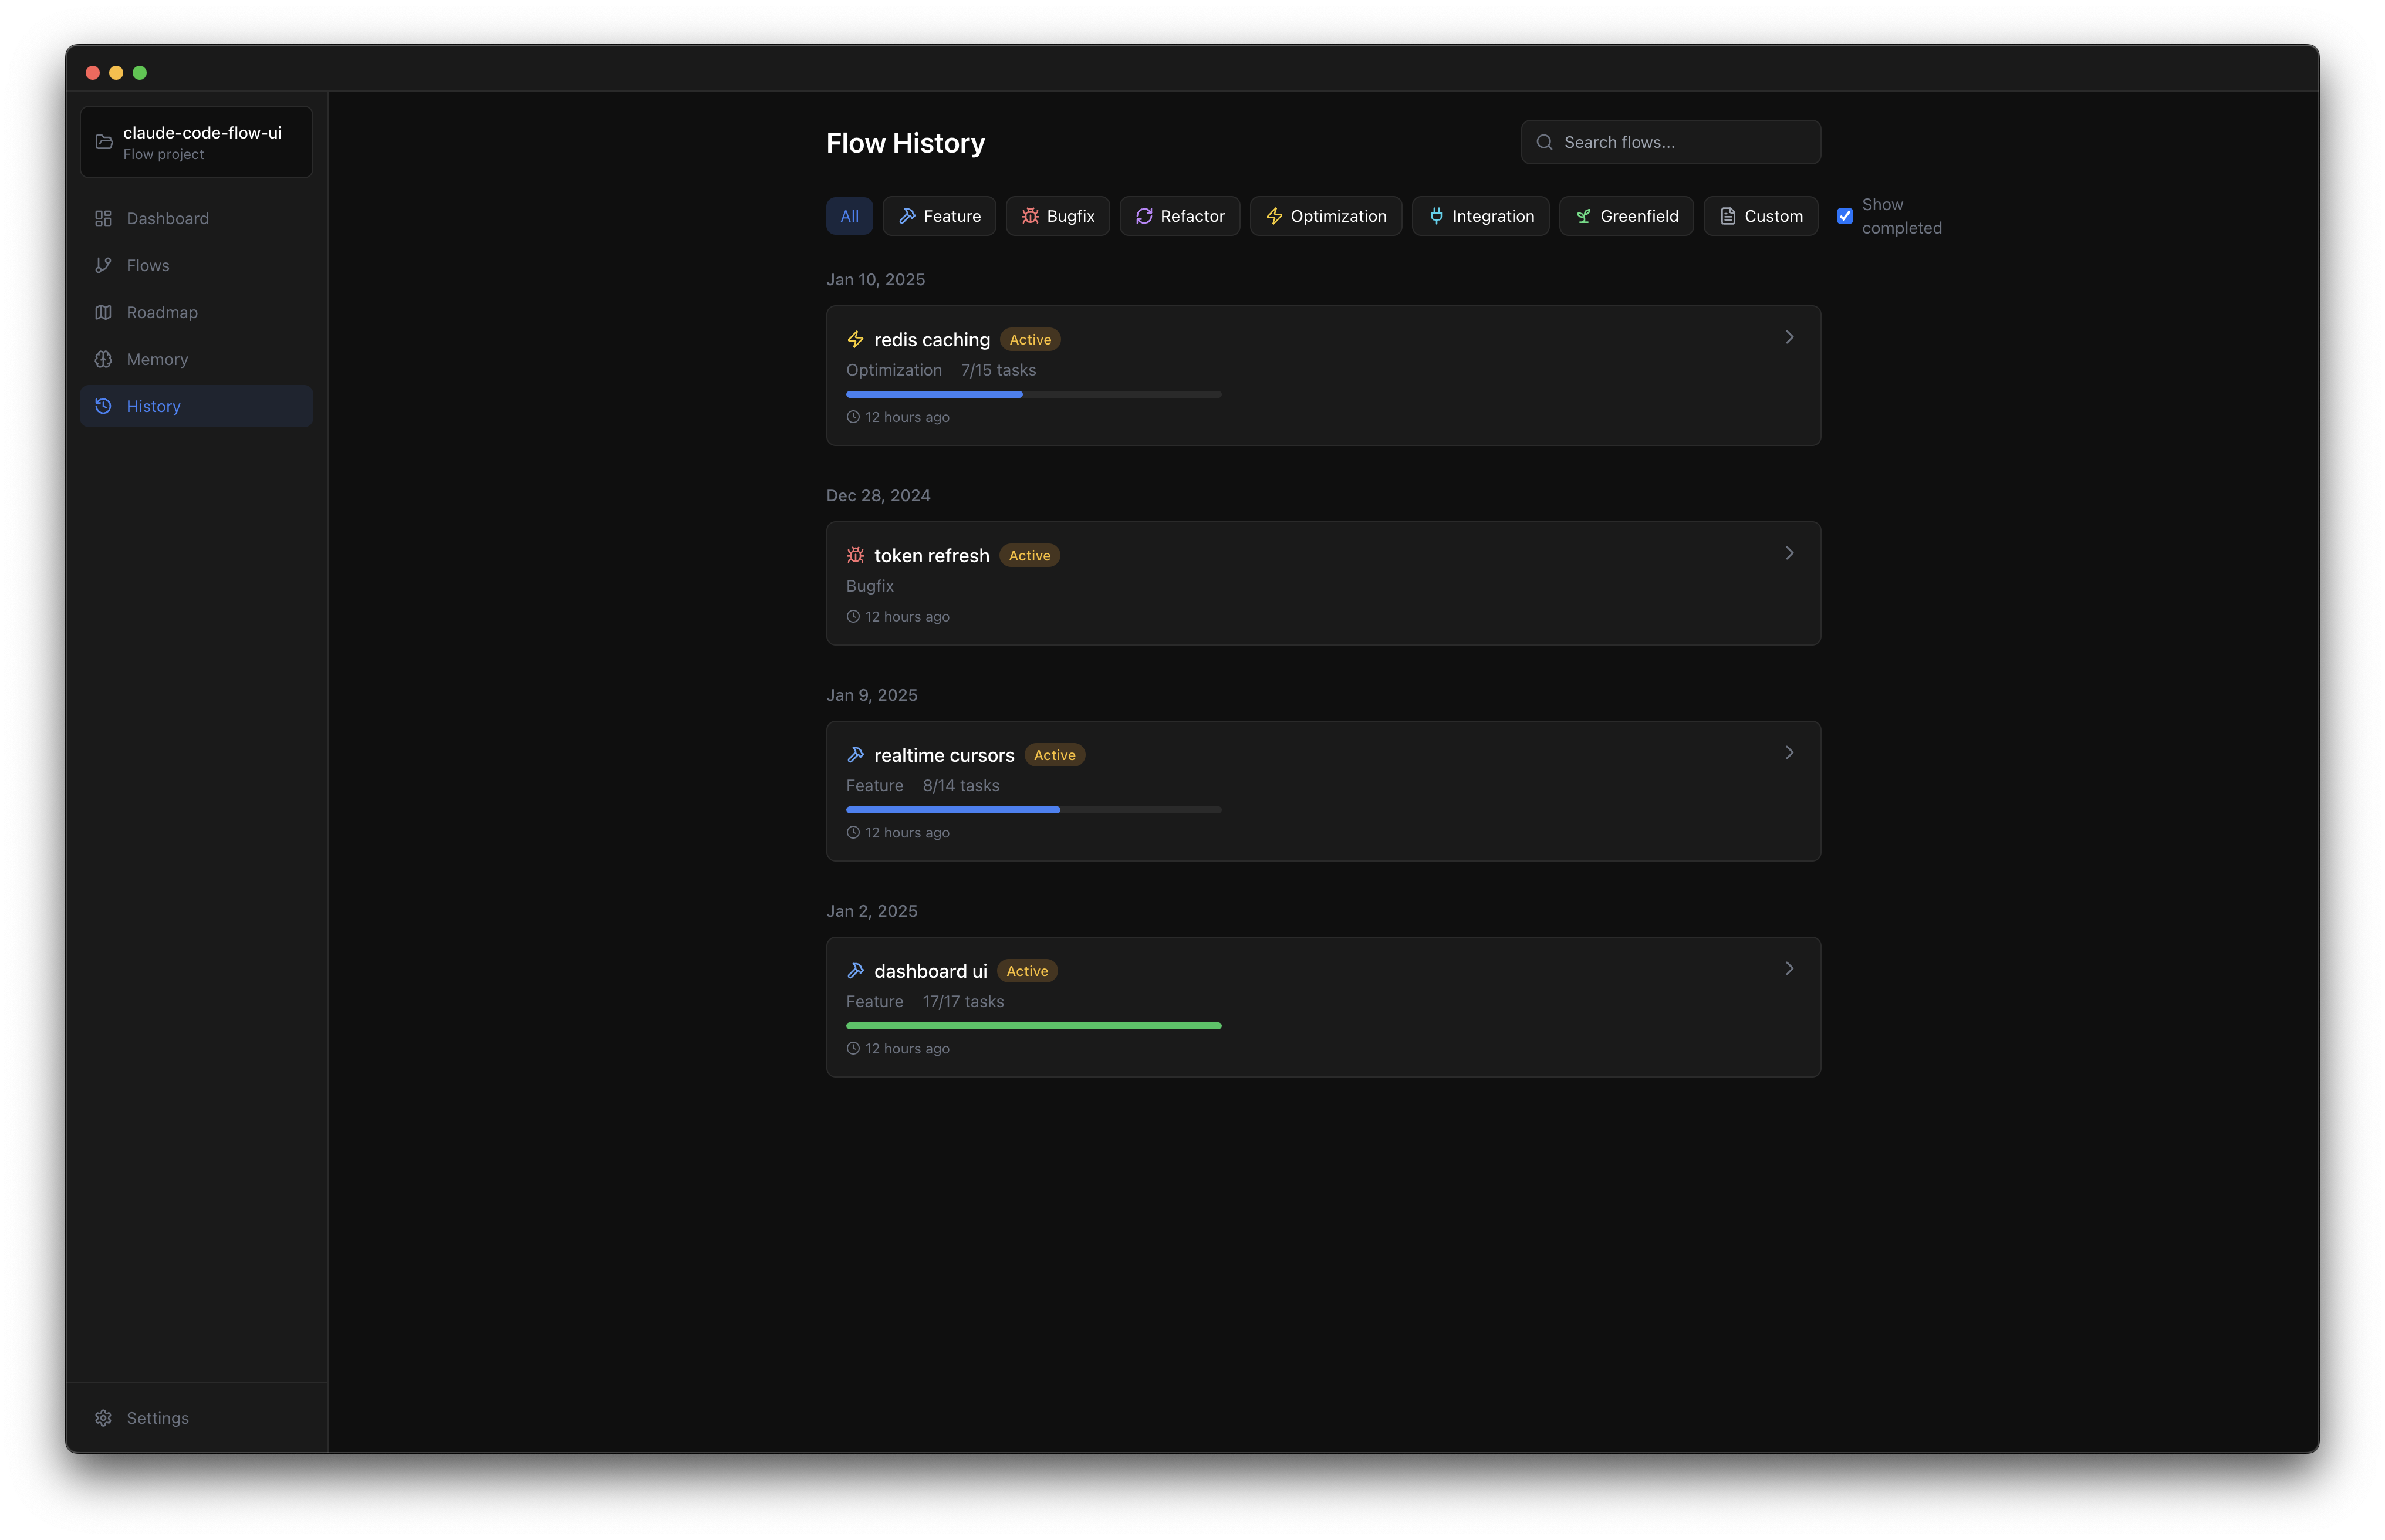This screenshot has width=2385, height=1540.
Task: Click the Dashboard grid icon in sidebar
Action: [103, 218]
